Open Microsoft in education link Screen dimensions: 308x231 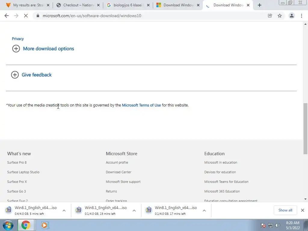coord(220,162)
